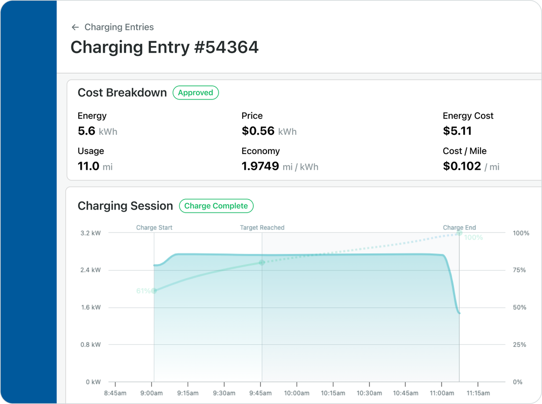Select the Target Reached point on the curve
This screenshot has width=542, height=404.
(262, 263)
